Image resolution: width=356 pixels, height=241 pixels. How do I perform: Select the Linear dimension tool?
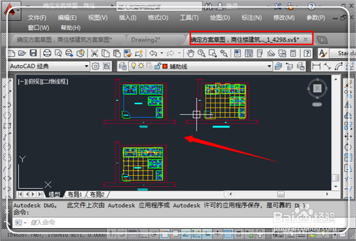[316, 66]
